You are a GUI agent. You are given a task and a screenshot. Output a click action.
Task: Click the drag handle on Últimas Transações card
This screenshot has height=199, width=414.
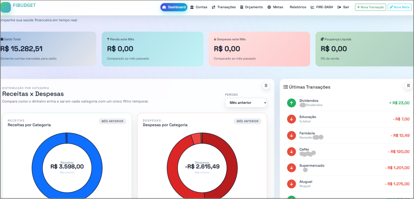pyautogui.click(x=408, y=86)
